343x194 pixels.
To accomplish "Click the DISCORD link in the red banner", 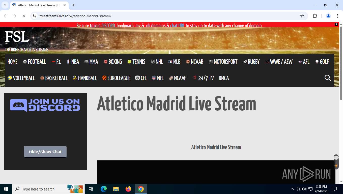I will [x=108, y=26].
